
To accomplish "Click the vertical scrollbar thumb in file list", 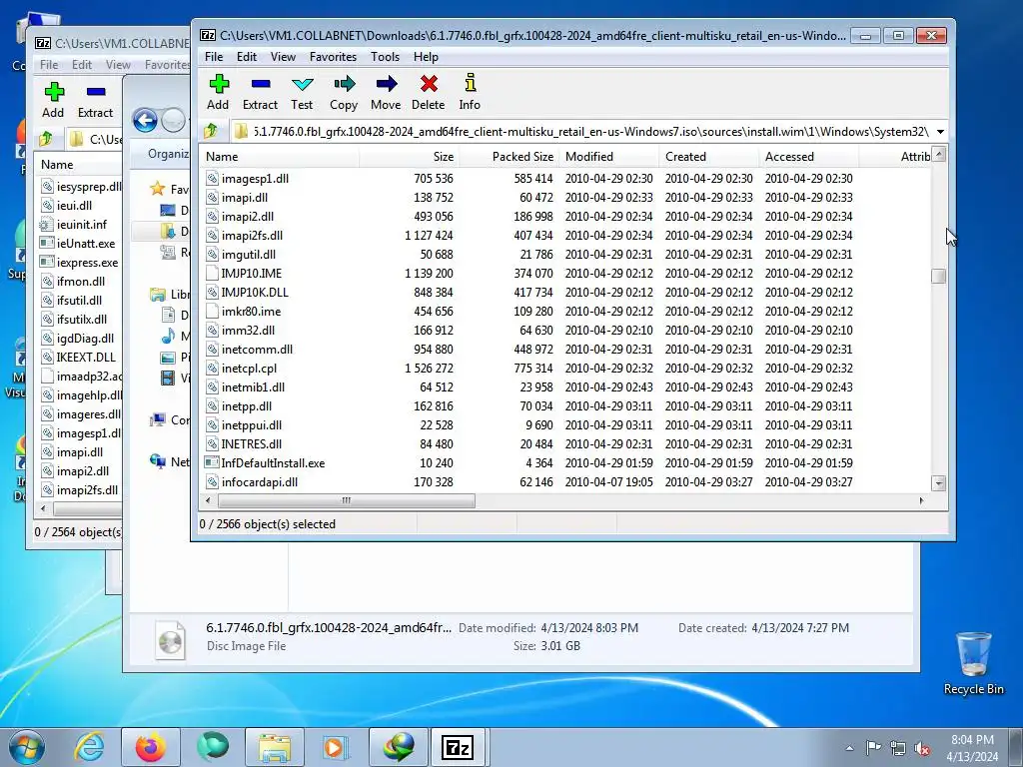I will point(938,276).
